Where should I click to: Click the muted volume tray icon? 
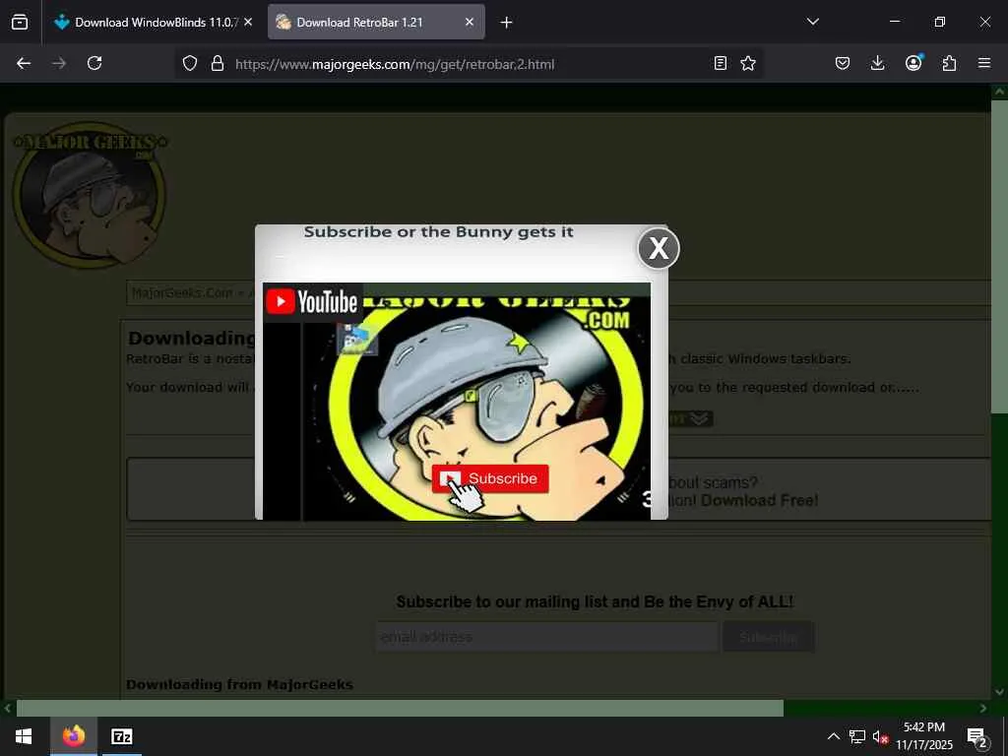(880, 737)
